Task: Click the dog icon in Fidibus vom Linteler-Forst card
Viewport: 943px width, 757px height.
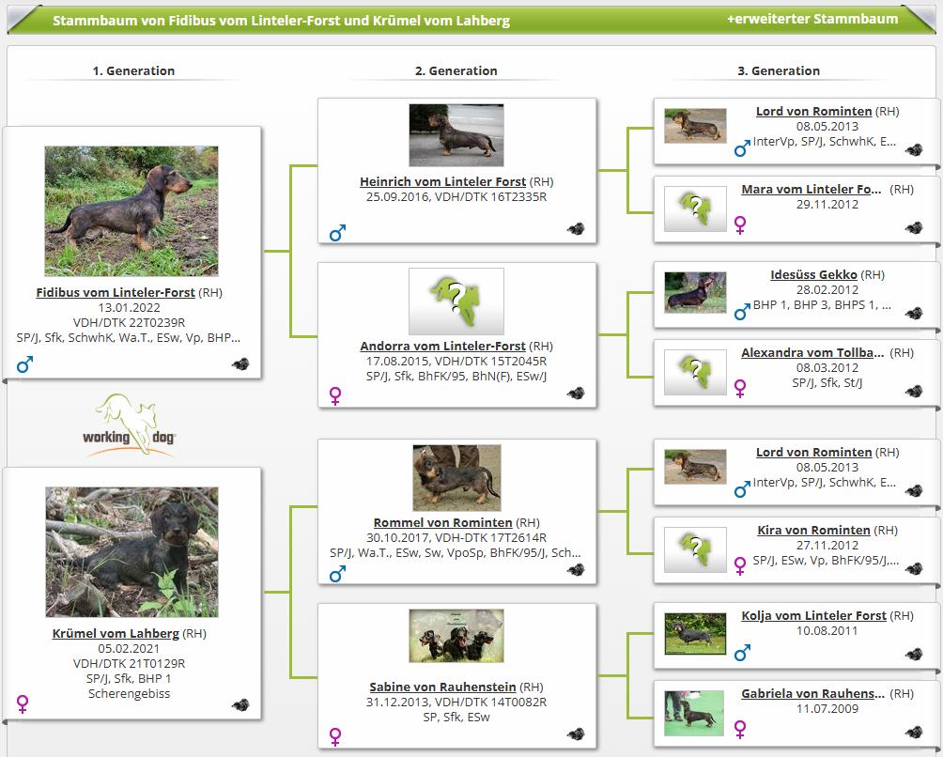Action: click(240, 364)
